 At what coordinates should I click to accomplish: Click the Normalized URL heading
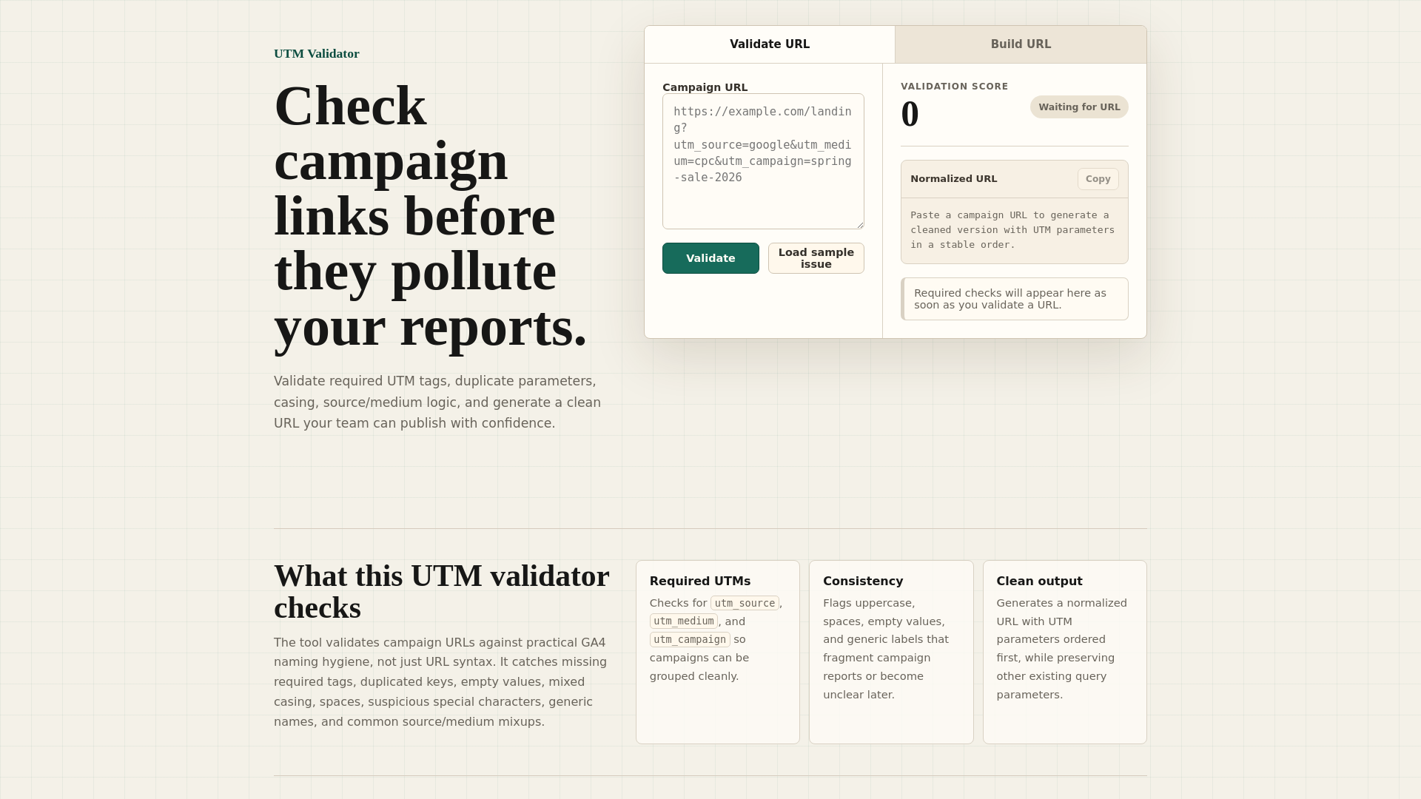pyautogui.click(x=953, y=179)
